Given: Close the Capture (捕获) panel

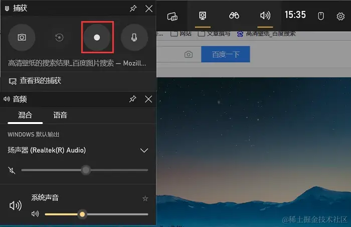Looking at the screenshot, I should pyautogui.click(x=149, y=9).
